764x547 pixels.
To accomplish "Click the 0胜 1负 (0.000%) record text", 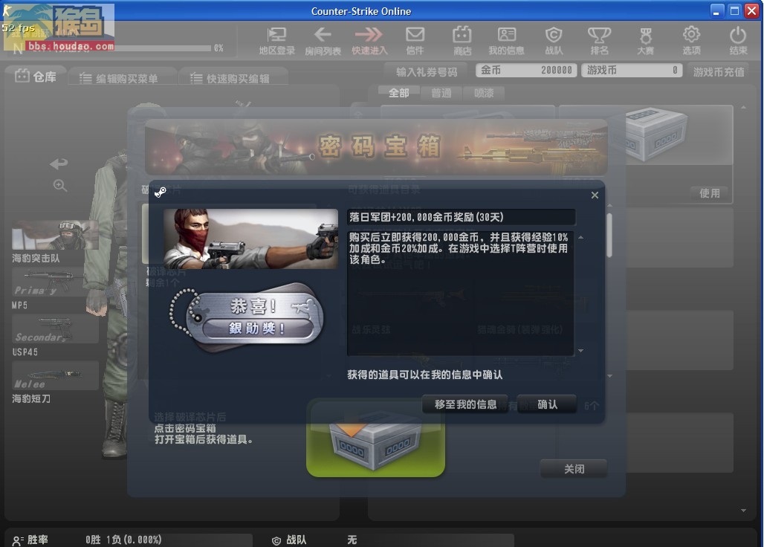I will pos(123,540).
